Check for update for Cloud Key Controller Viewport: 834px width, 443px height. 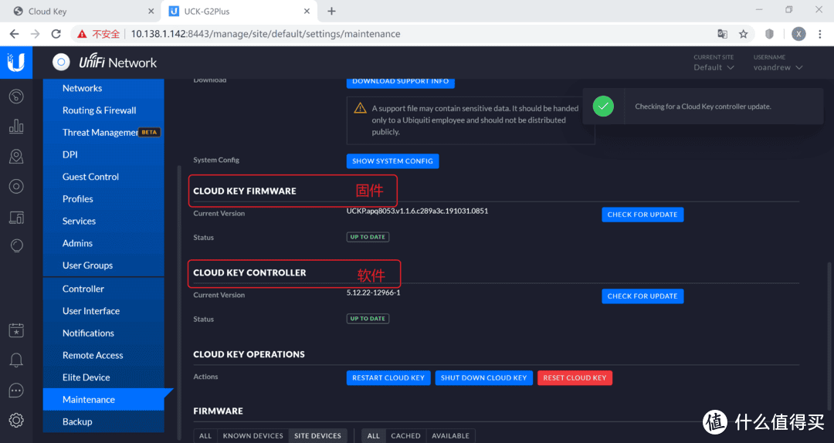click(x=642, y=296)
